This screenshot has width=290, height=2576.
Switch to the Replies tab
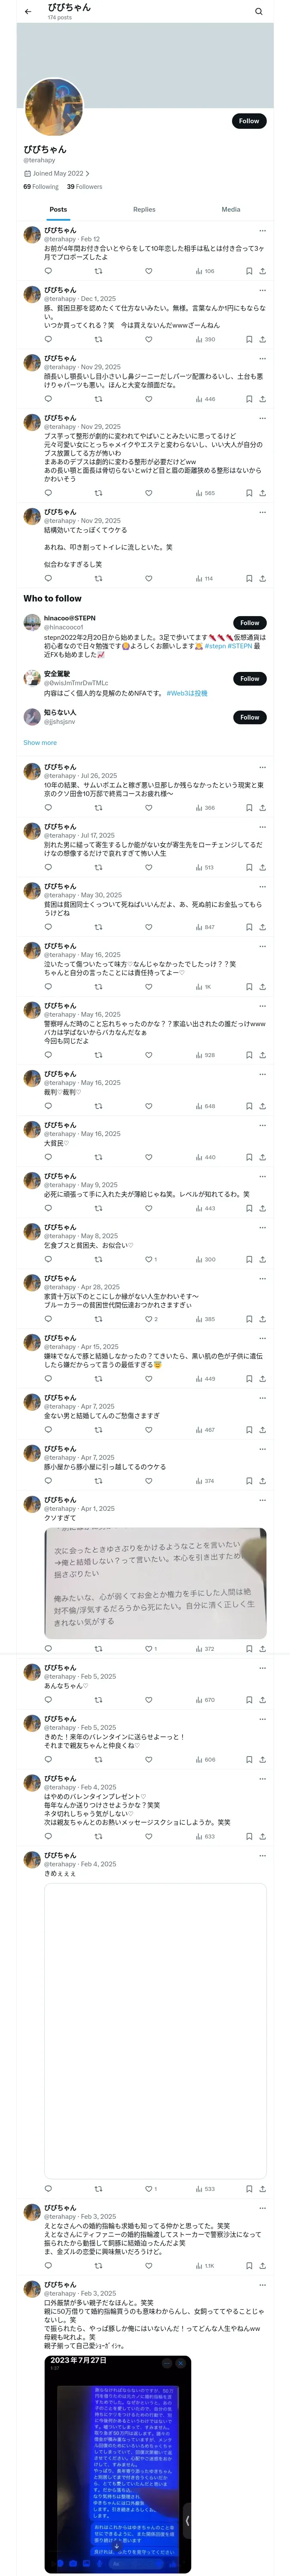144,210
